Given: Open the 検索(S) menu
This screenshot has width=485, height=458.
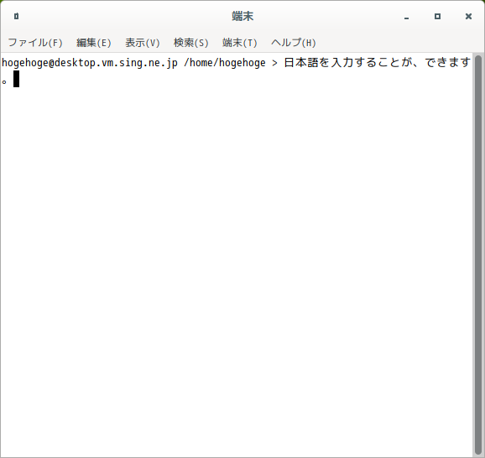Looking at the screenshot, I should tap(190, 43).
